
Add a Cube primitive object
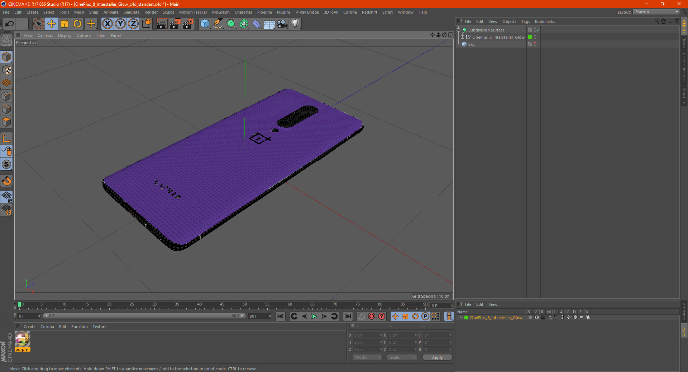205,24
